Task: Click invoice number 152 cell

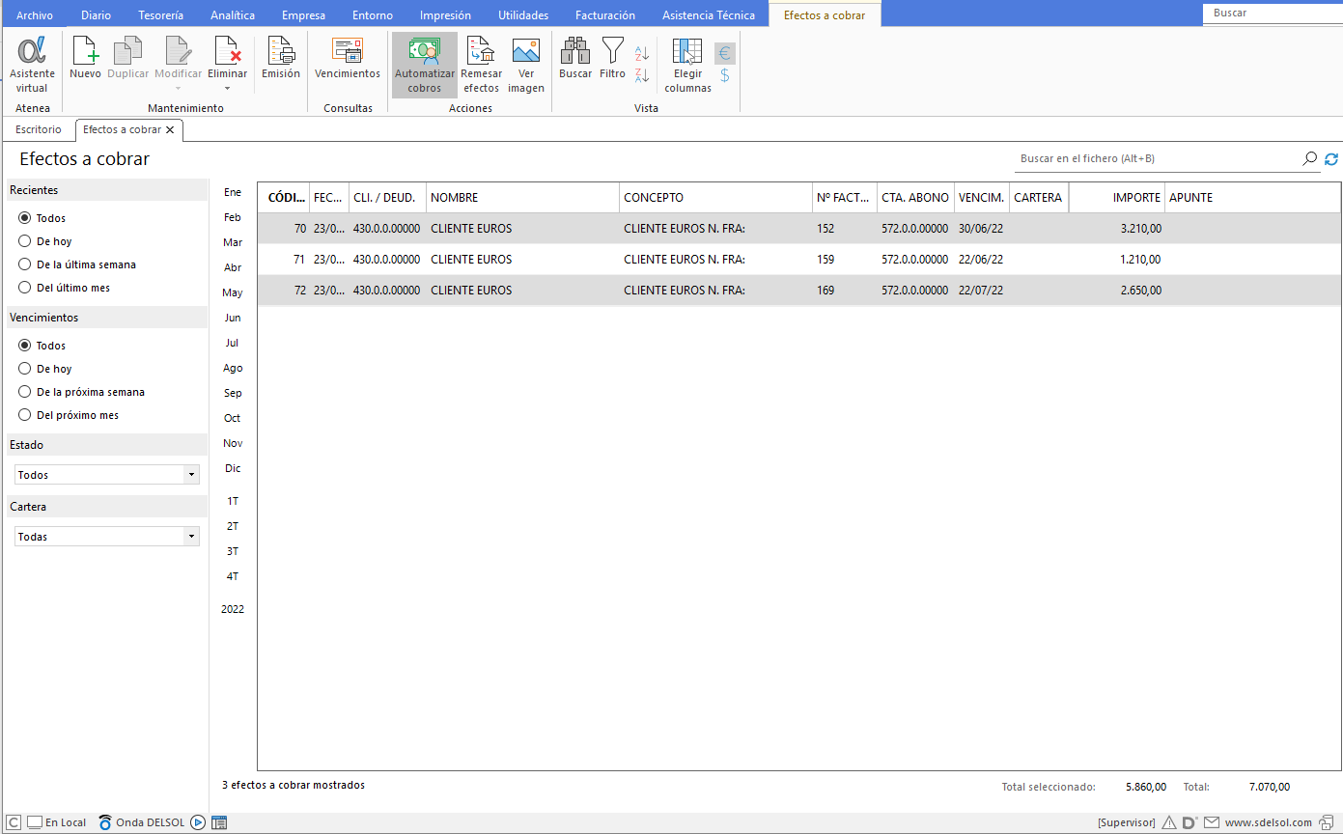Action: coord(845,229)
